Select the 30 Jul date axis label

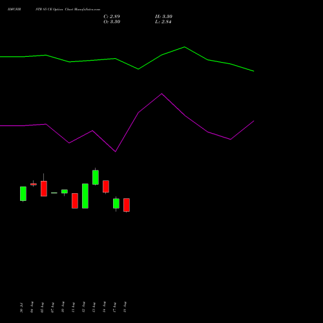21,307
